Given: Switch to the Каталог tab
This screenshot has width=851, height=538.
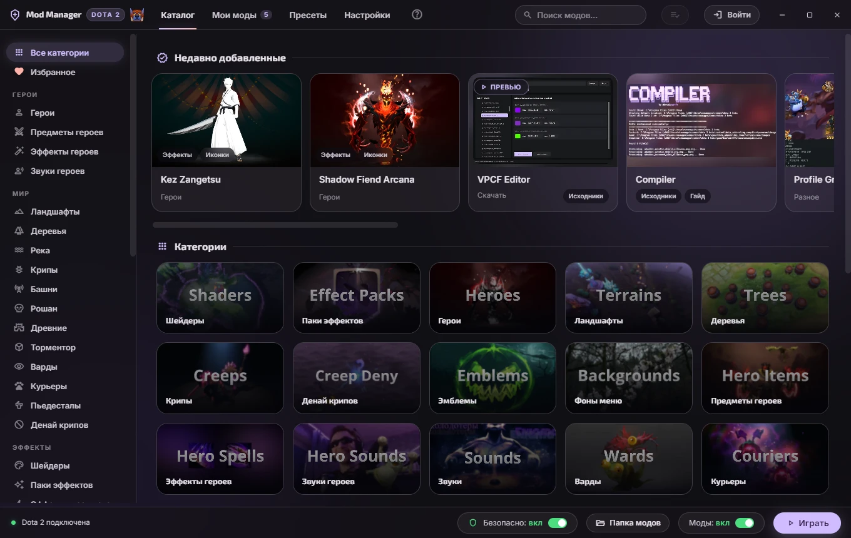Looking at the screenshot, I should coord(178,15).
